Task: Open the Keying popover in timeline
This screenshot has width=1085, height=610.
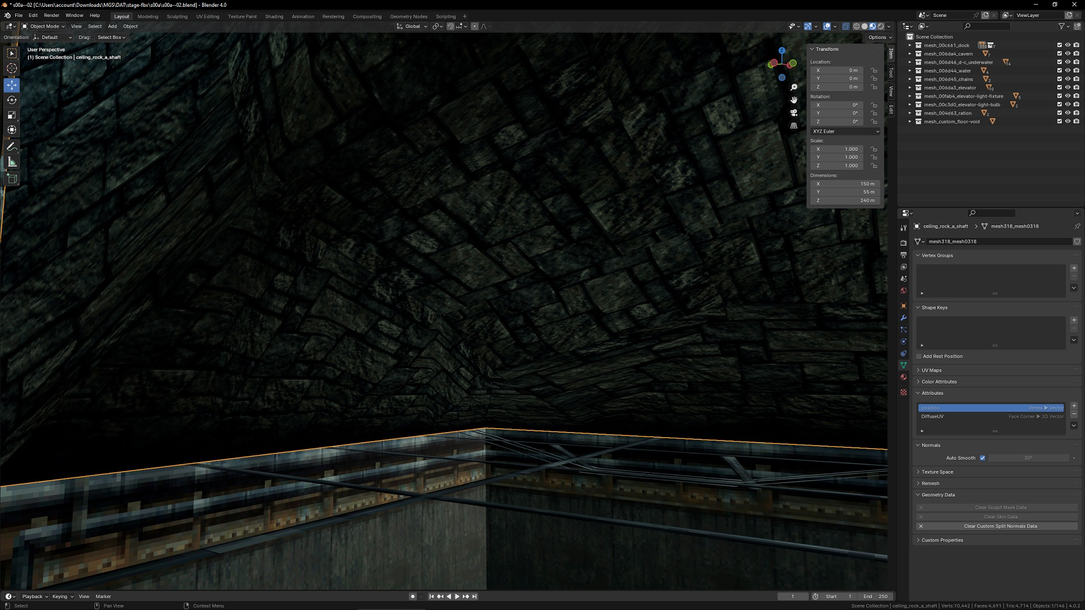Action: 63,596
